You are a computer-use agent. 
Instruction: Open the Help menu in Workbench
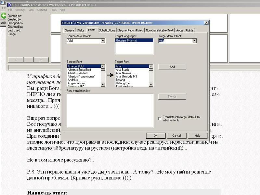click(62, 10)
